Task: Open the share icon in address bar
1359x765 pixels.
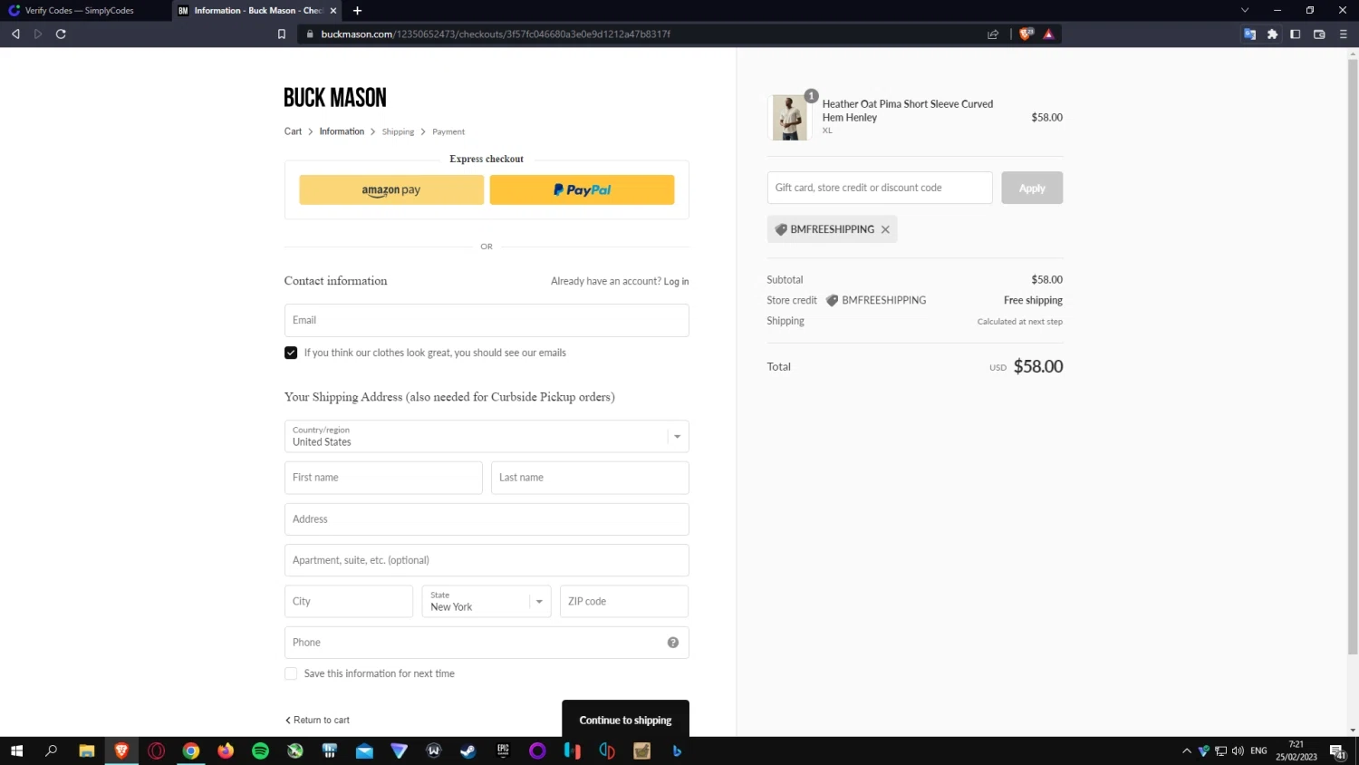Action: pyautogui.click(x=993, y=34)
